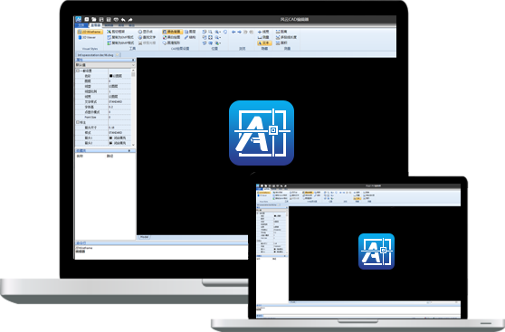Open the default value combo box in properties
Viewport: 505px width, 332px height.
point(105,65)
